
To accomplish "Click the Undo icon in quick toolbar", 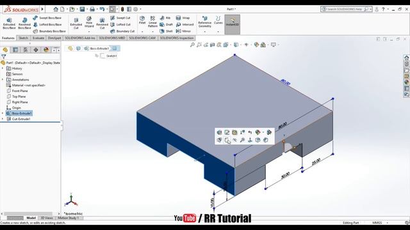I will click(102, 9).
